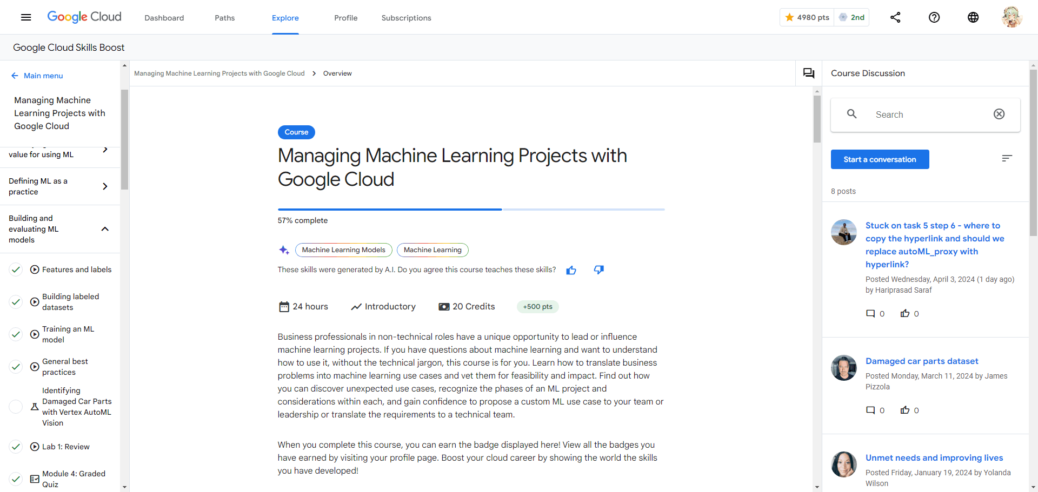
Task: Toggle completion check for Training an ML model
Action: [x=16, y=334]
